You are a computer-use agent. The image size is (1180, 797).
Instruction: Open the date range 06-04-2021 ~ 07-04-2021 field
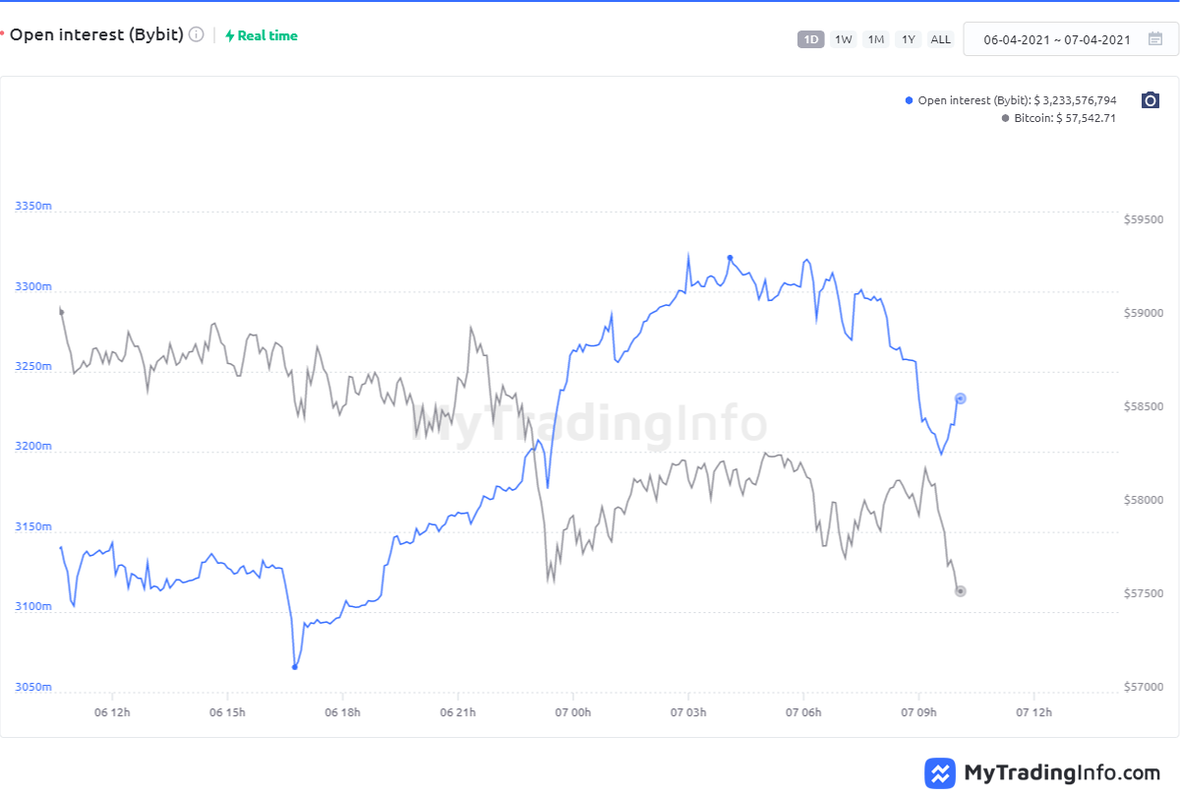[1056, 39]
